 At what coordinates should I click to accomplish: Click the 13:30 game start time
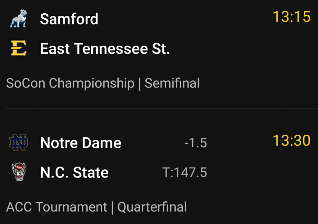291,141
